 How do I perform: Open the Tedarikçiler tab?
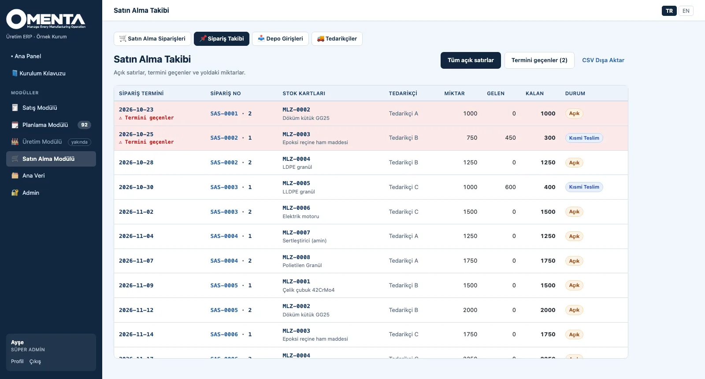point(337,39)
